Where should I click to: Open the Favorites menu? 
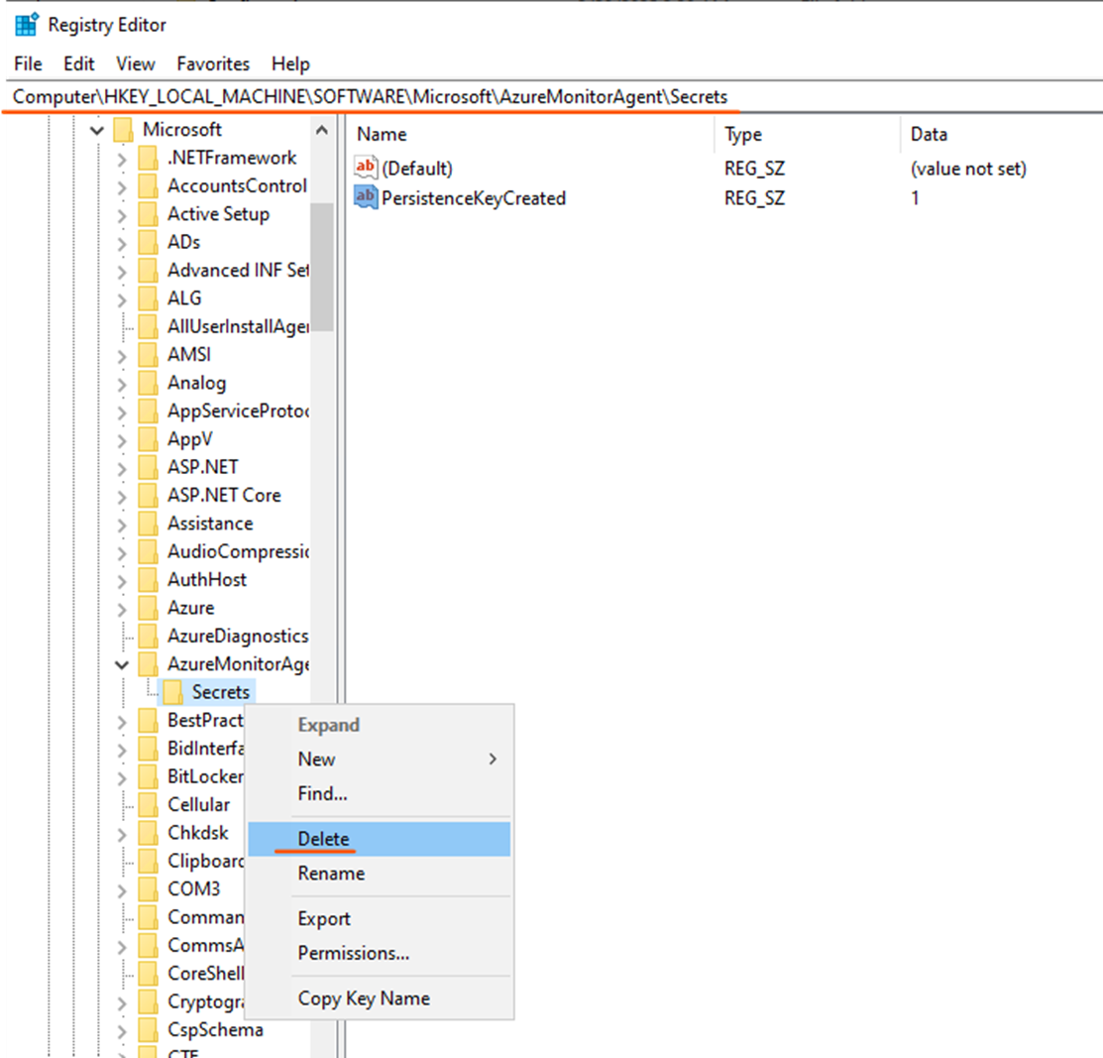click(x=213, y=64)
